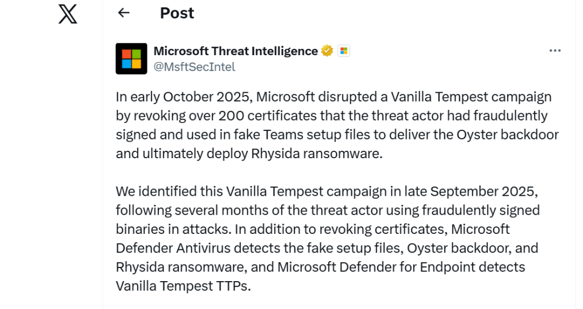Click the Microsoft Threat Intelligence display name

(236, 51)
